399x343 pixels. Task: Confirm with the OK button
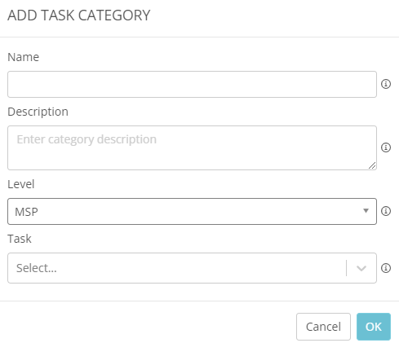[x=374, y=327]
